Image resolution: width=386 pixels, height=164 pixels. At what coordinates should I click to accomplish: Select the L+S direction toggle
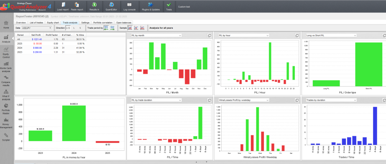tap(68, 28)
